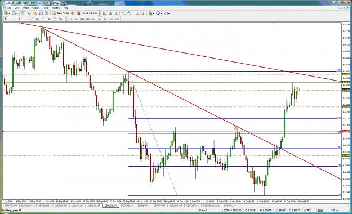Open the Tools menu
Image resolution: width=352 pixels, height=214 pixels.
tap(45, 8)
